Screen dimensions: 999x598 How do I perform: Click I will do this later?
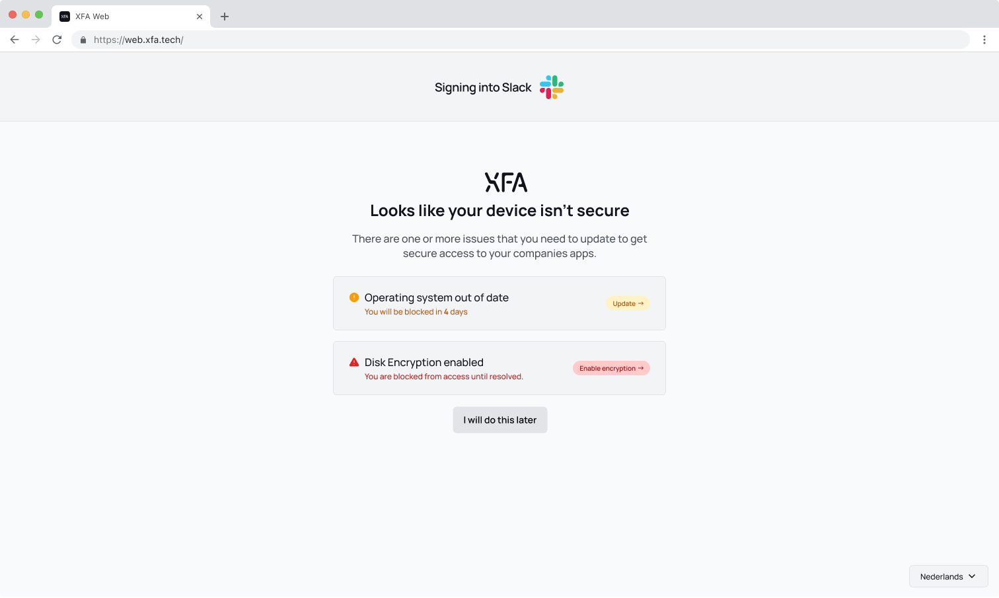tap(500, 420)
